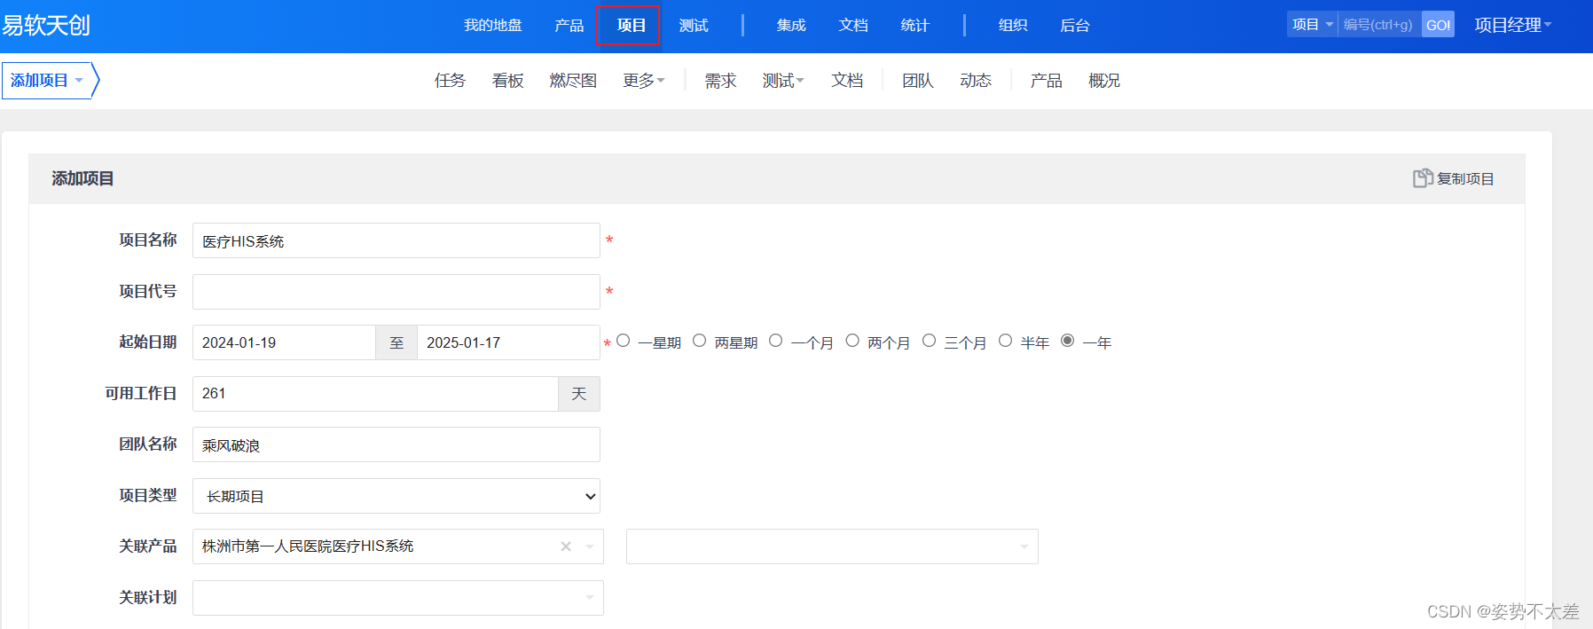Switch to the 产品 tab in secondary nav
Screen dimensions: 1593x629
click(x=1047, y=81)
